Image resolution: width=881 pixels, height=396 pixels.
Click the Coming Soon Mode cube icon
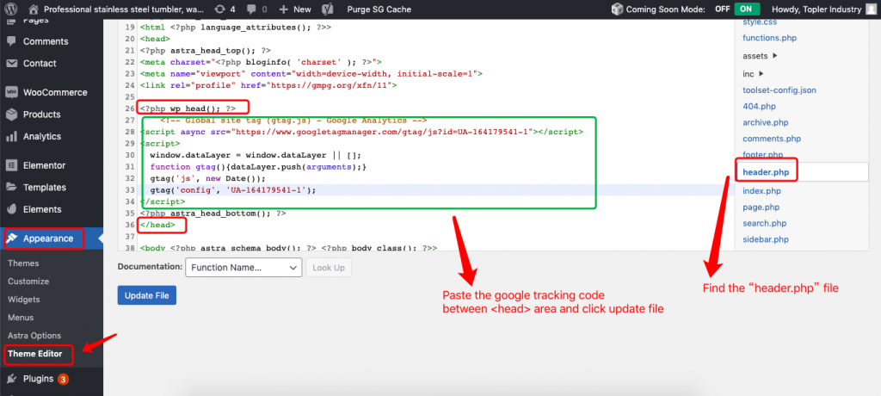[x=618, y=9]
